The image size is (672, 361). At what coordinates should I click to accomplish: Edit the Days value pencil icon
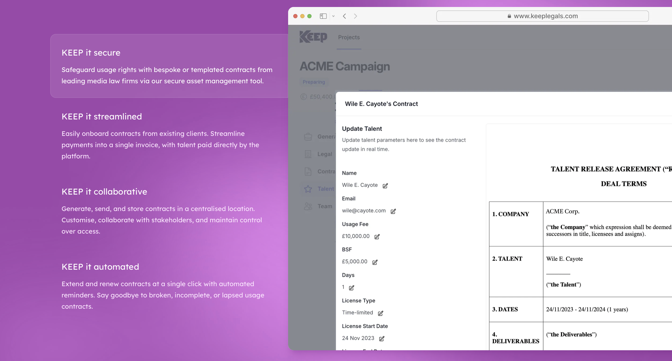351,288
